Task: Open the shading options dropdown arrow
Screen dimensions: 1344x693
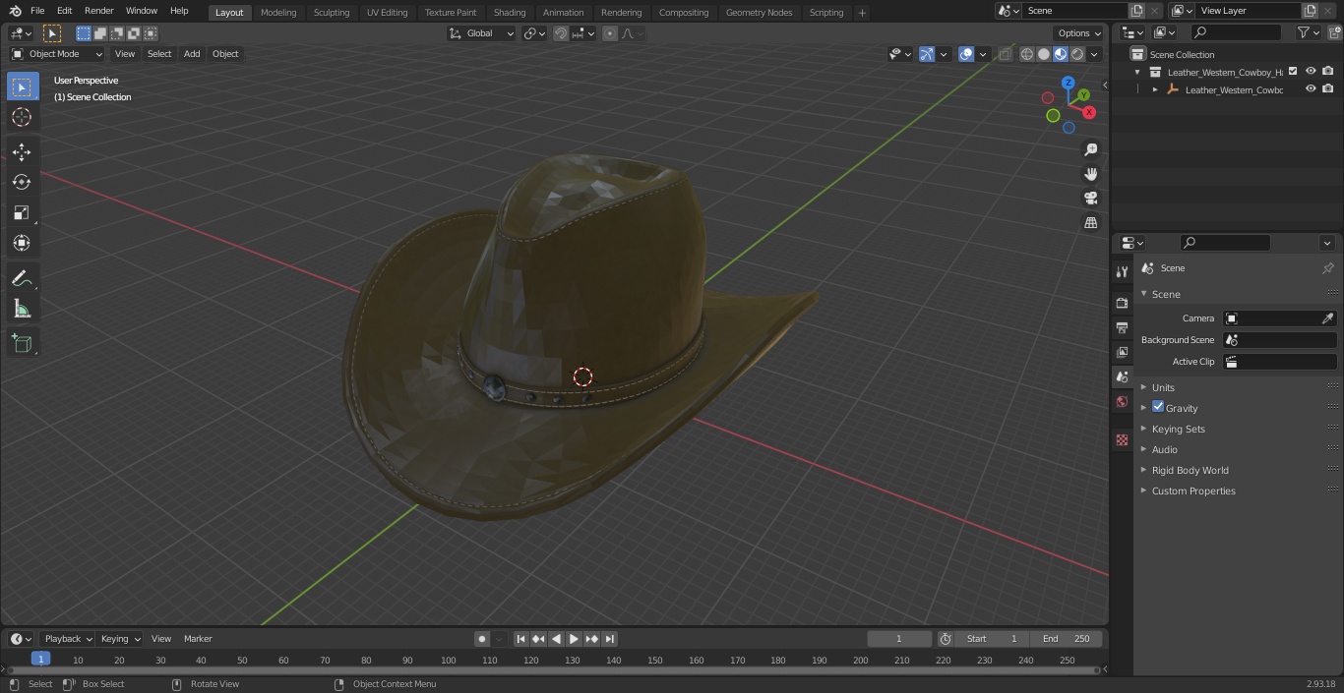Action: [1094, 54]
